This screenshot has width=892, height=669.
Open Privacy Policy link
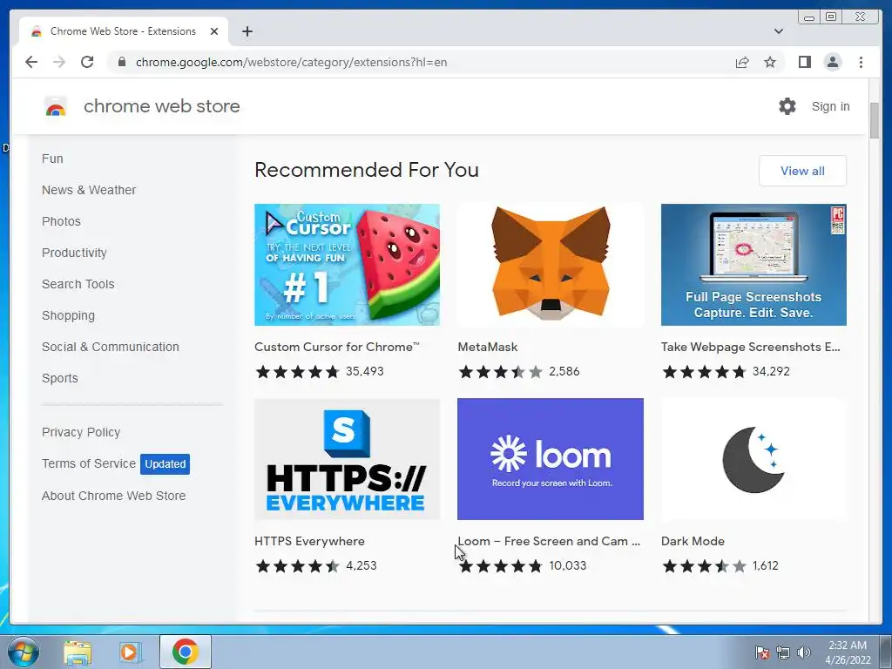[x=81, y=432]
